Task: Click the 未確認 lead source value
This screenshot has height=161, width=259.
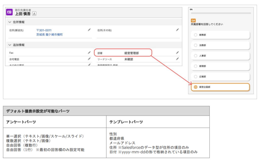Action: pos(129,59)
